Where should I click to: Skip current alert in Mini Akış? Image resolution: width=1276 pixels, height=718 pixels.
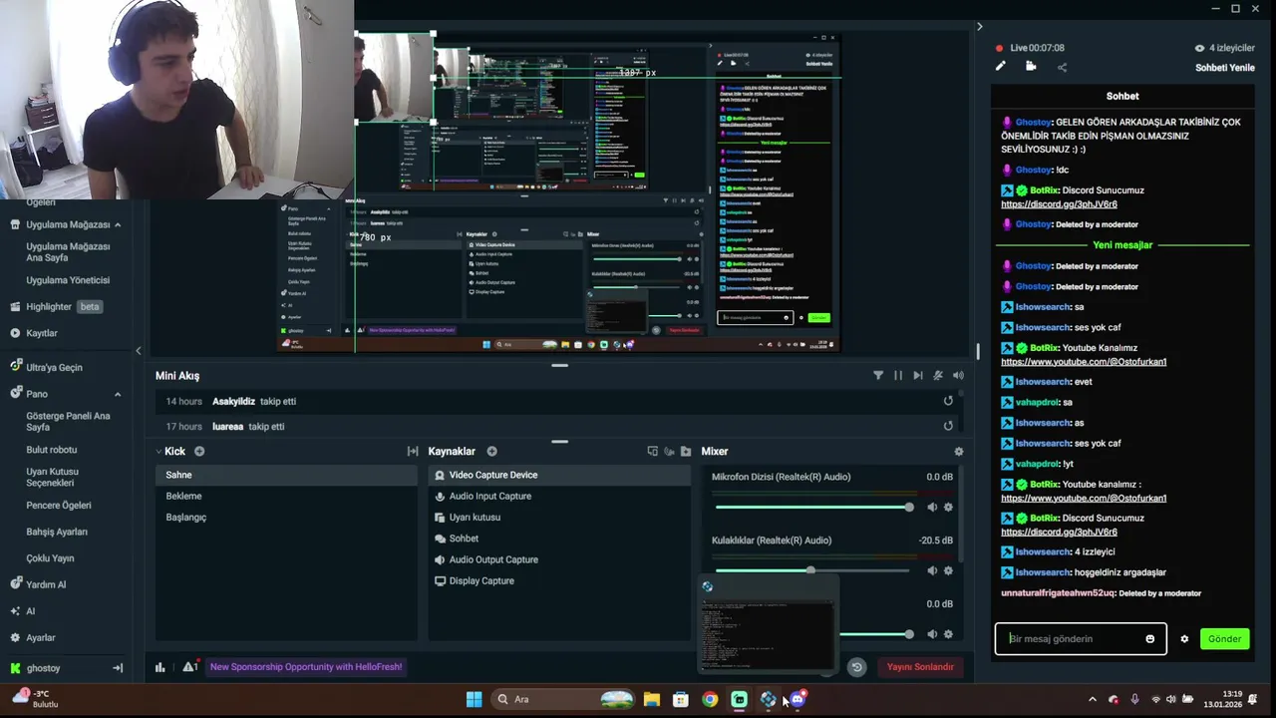coord(918,376)
